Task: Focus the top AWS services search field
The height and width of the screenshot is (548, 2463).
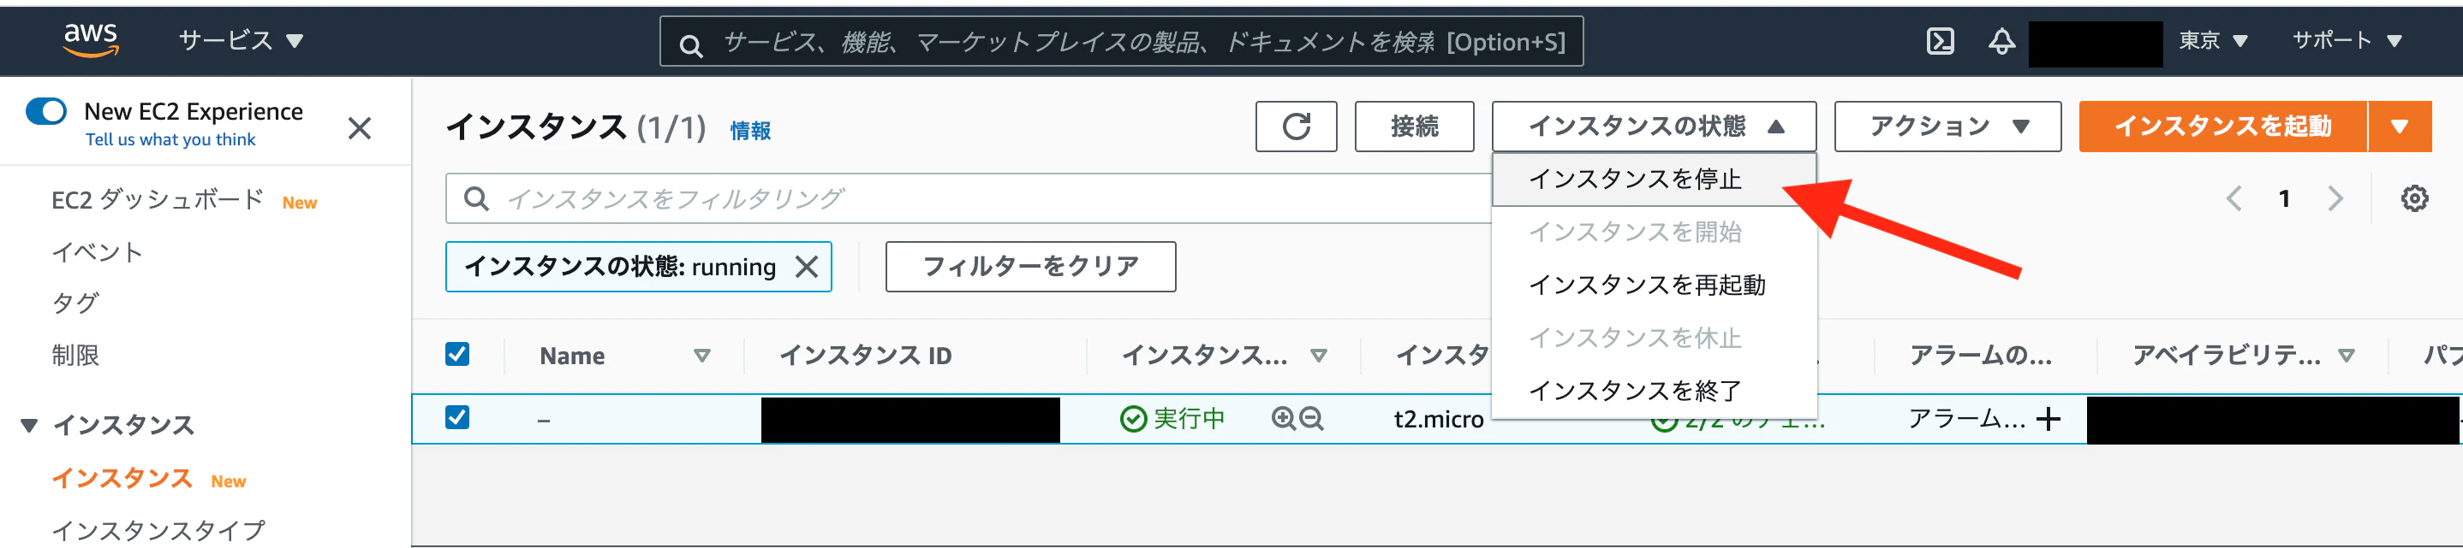Action: click(x=1120, y=42)
